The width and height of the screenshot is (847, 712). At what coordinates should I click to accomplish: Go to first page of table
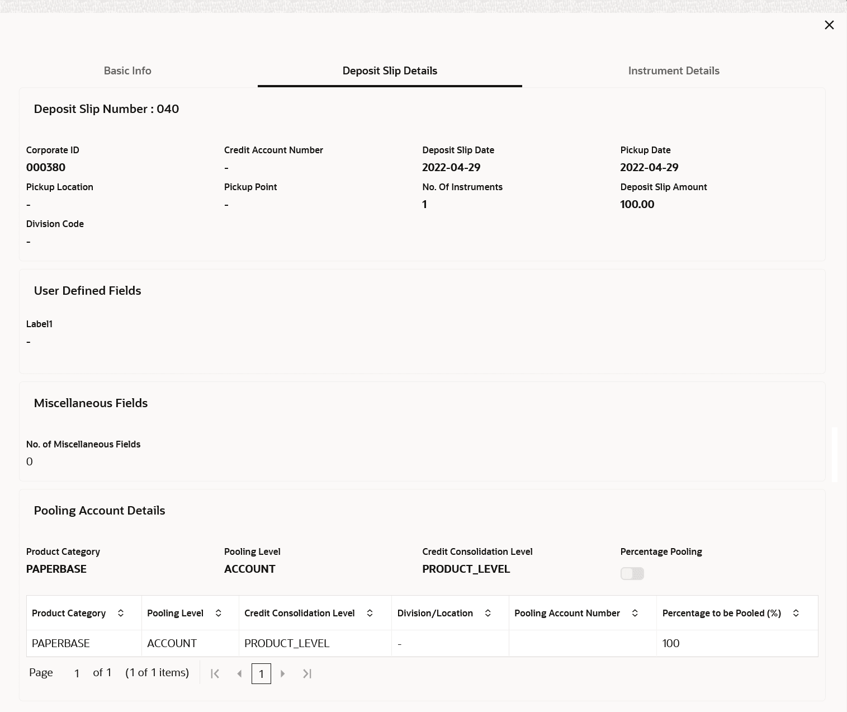coord(215,674)
